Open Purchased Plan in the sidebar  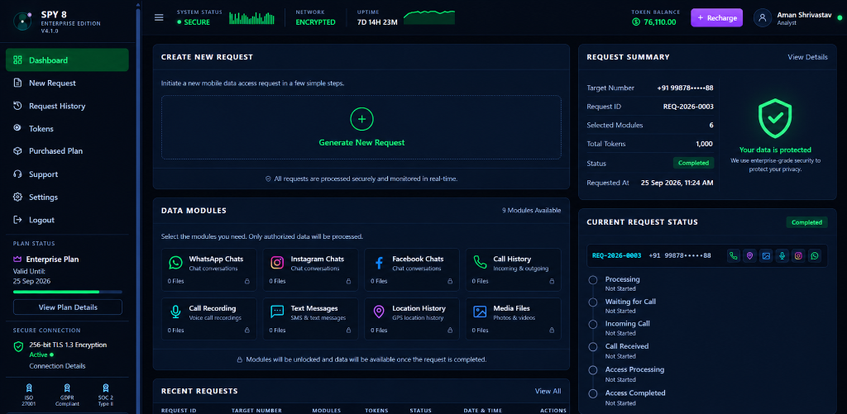(68, 151)
